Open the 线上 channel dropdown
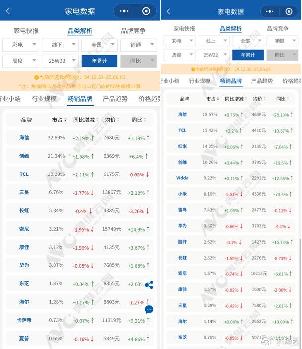Viewport: 302px width, 349px height. (x=213, y=41)
